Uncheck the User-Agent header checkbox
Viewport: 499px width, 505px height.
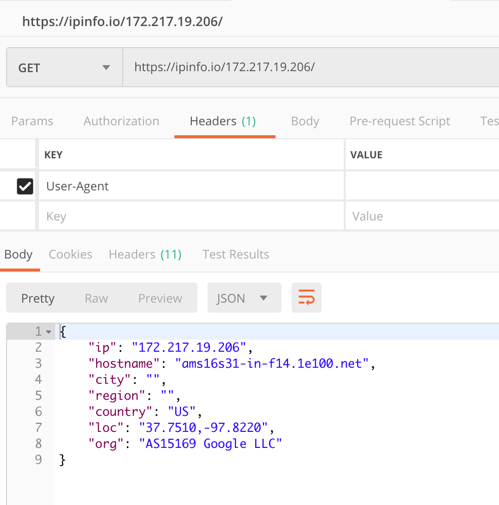tap(25, 186)
